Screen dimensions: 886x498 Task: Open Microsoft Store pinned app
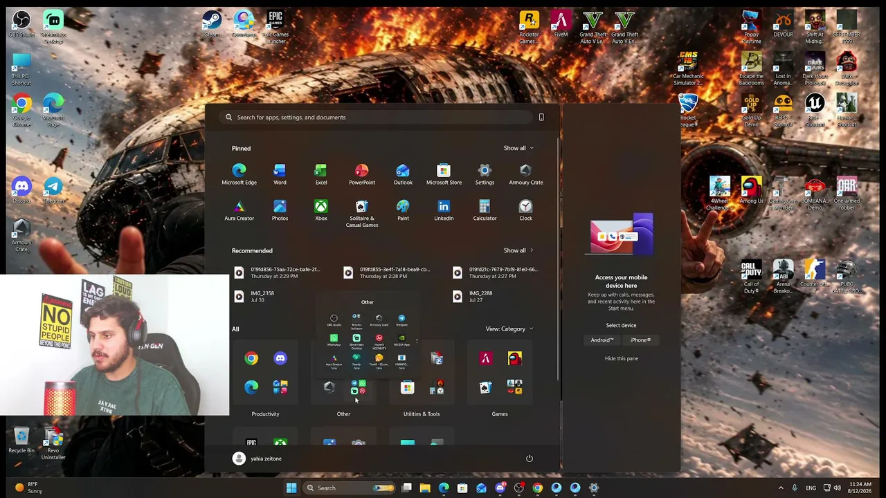[x=444, y=174]
